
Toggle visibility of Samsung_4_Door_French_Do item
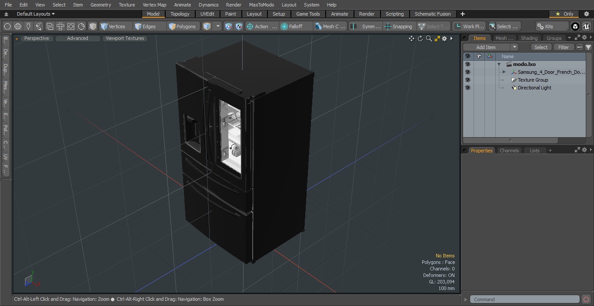[x=467, y=72]
